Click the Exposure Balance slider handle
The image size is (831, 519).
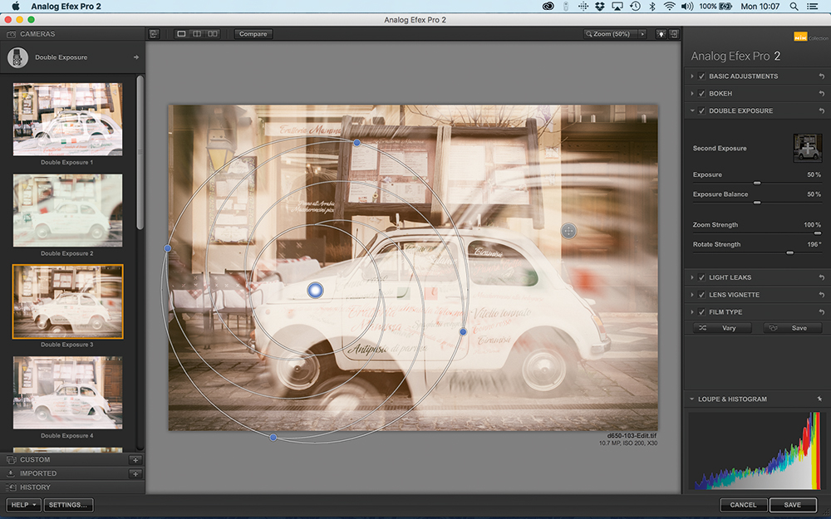tap(757, 203)
